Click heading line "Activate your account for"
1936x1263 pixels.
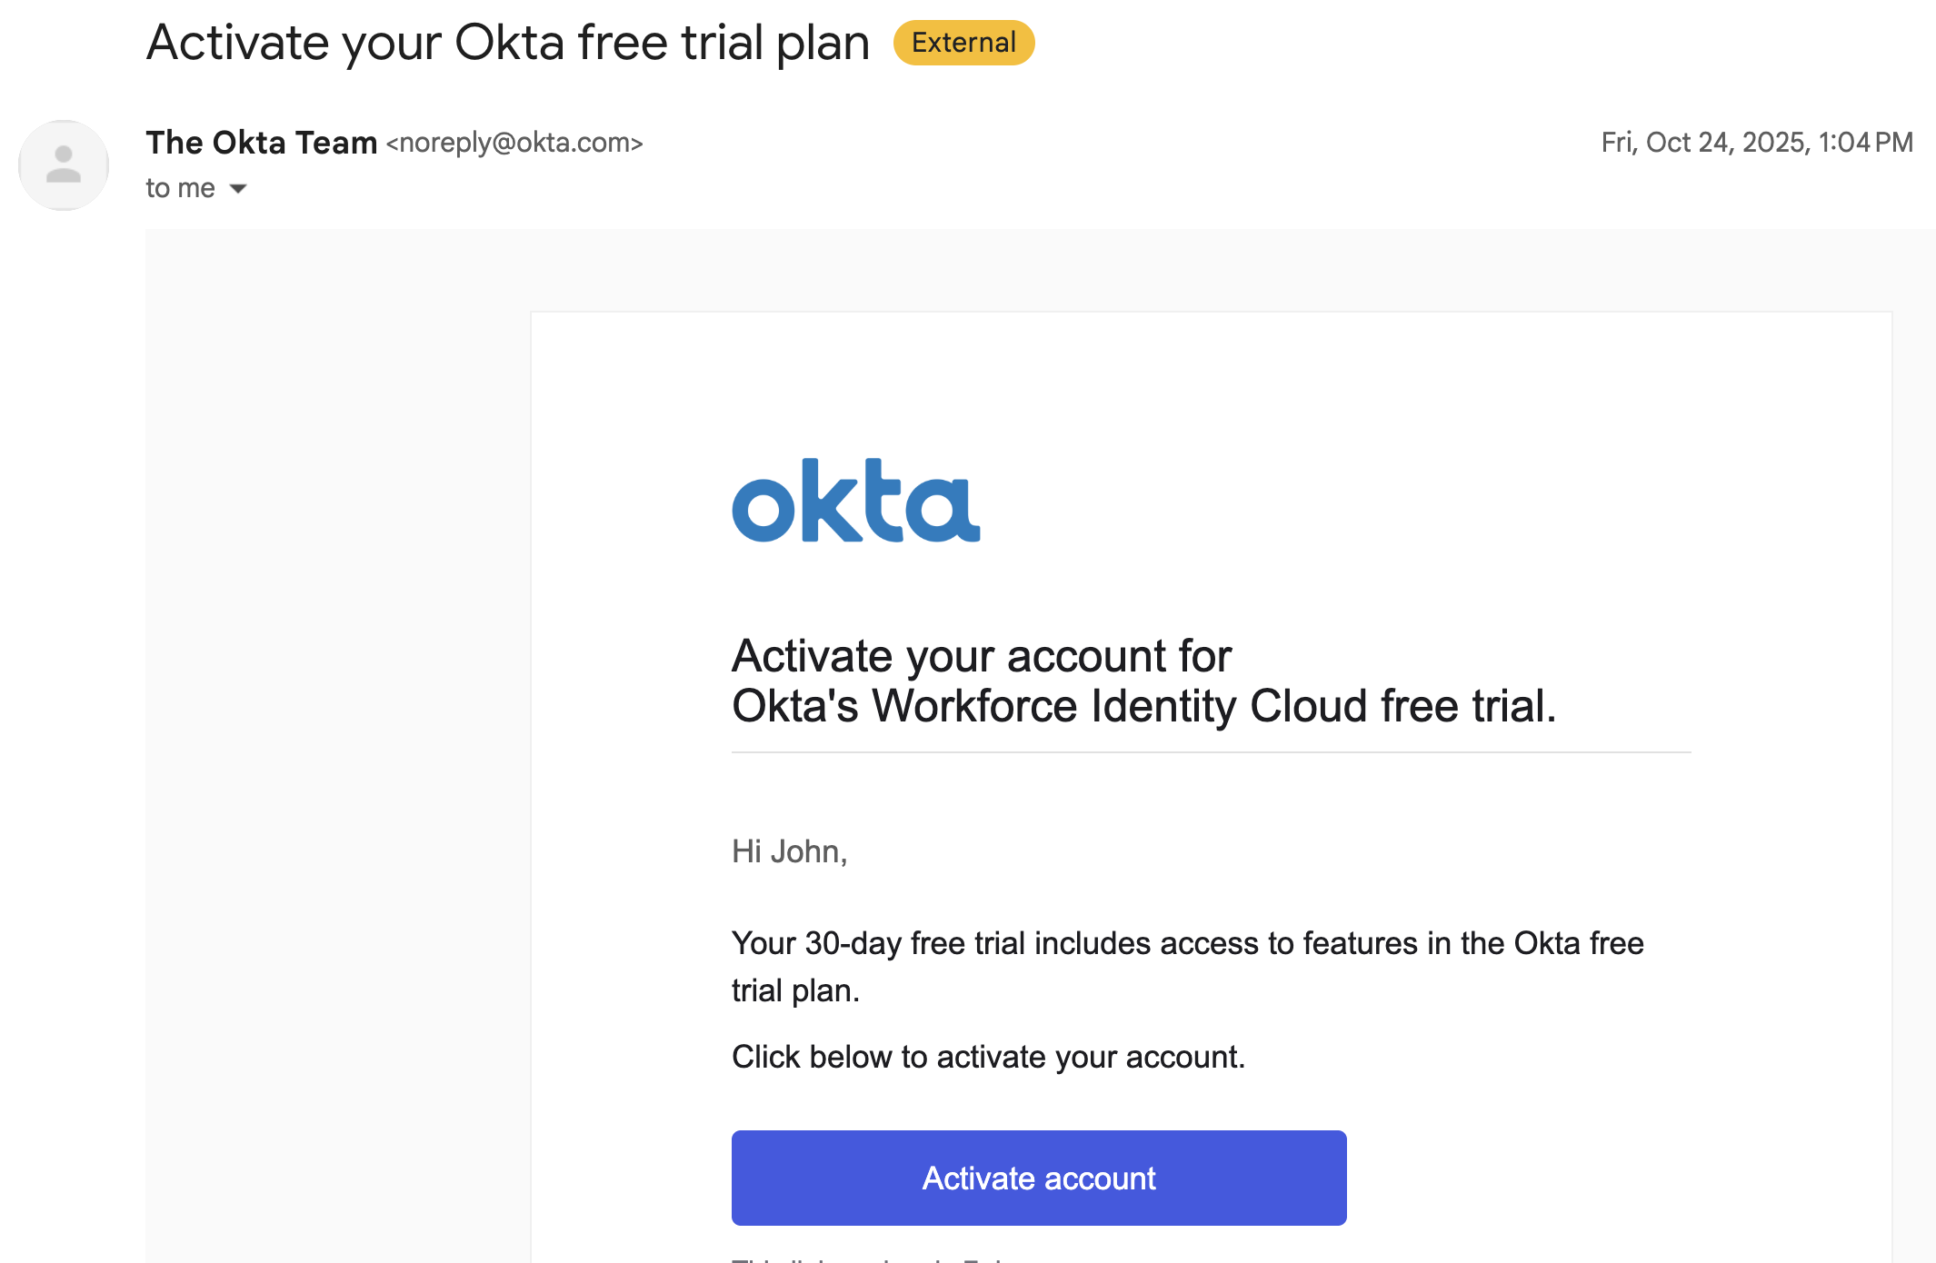coord(981,656)
